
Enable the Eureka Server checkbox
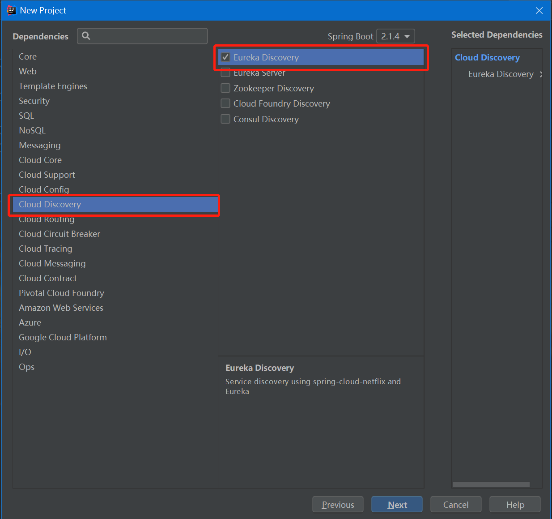click(x=225, y=73)
